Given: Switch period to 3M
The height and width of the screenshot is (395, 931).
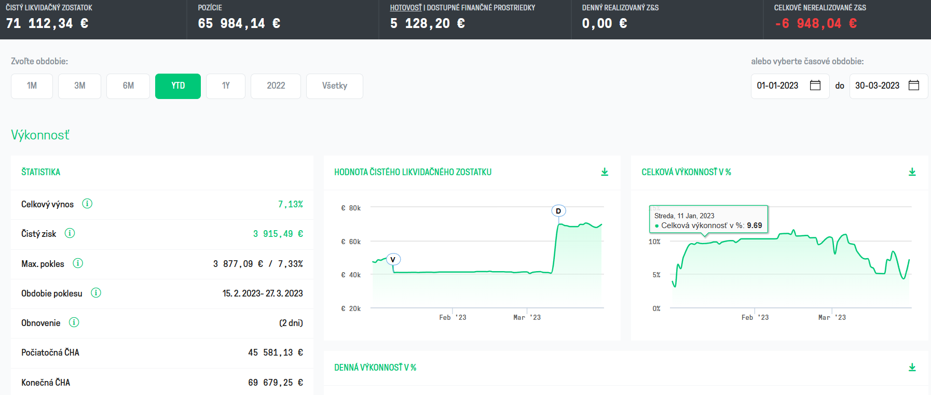Looking at the screenshot, I should coord(79,86).
